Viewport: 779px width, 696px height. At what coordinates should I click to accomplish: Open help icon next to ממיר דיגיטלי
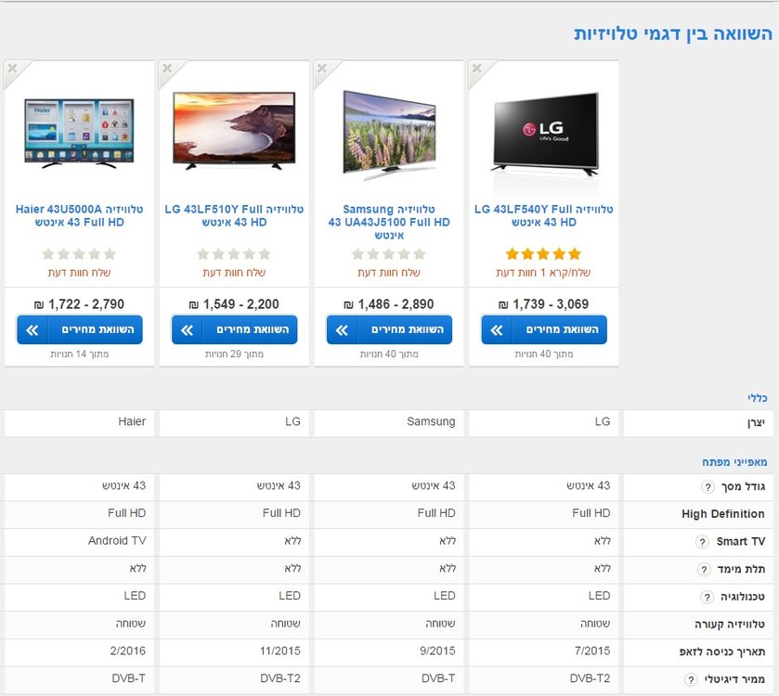[x=691, y=679]
